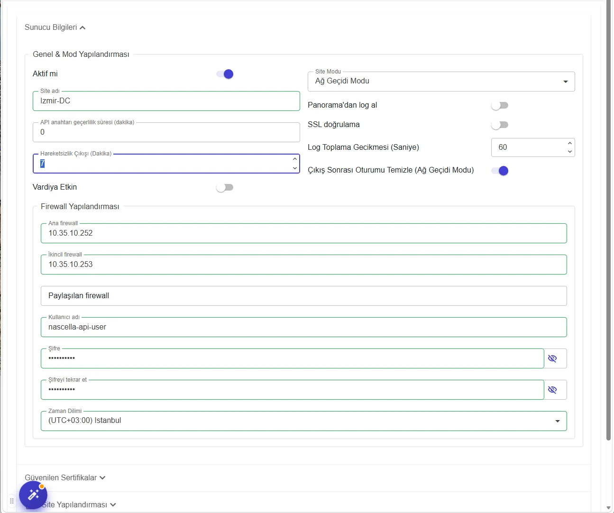The image size is (614, 513).
Task: Disable Çıkış Sonrası Oturumu Temizle switch
Action: pos(500,171)
